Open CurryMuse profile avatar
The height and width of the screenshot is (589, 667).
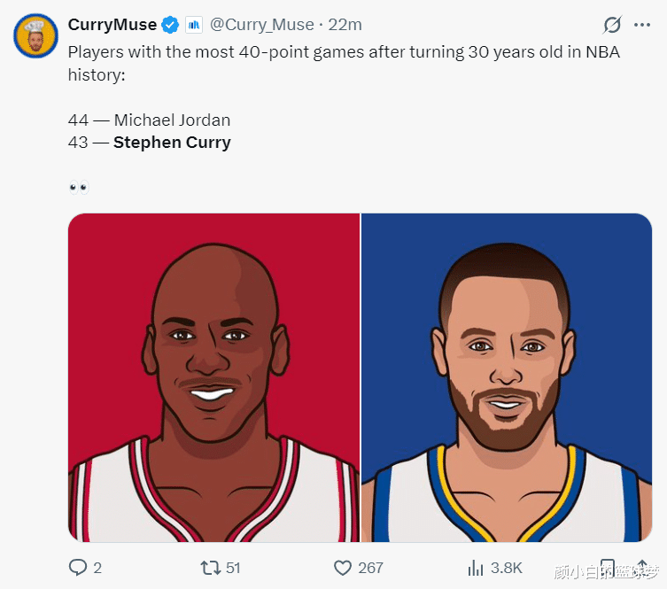click(x=35, y=36)
